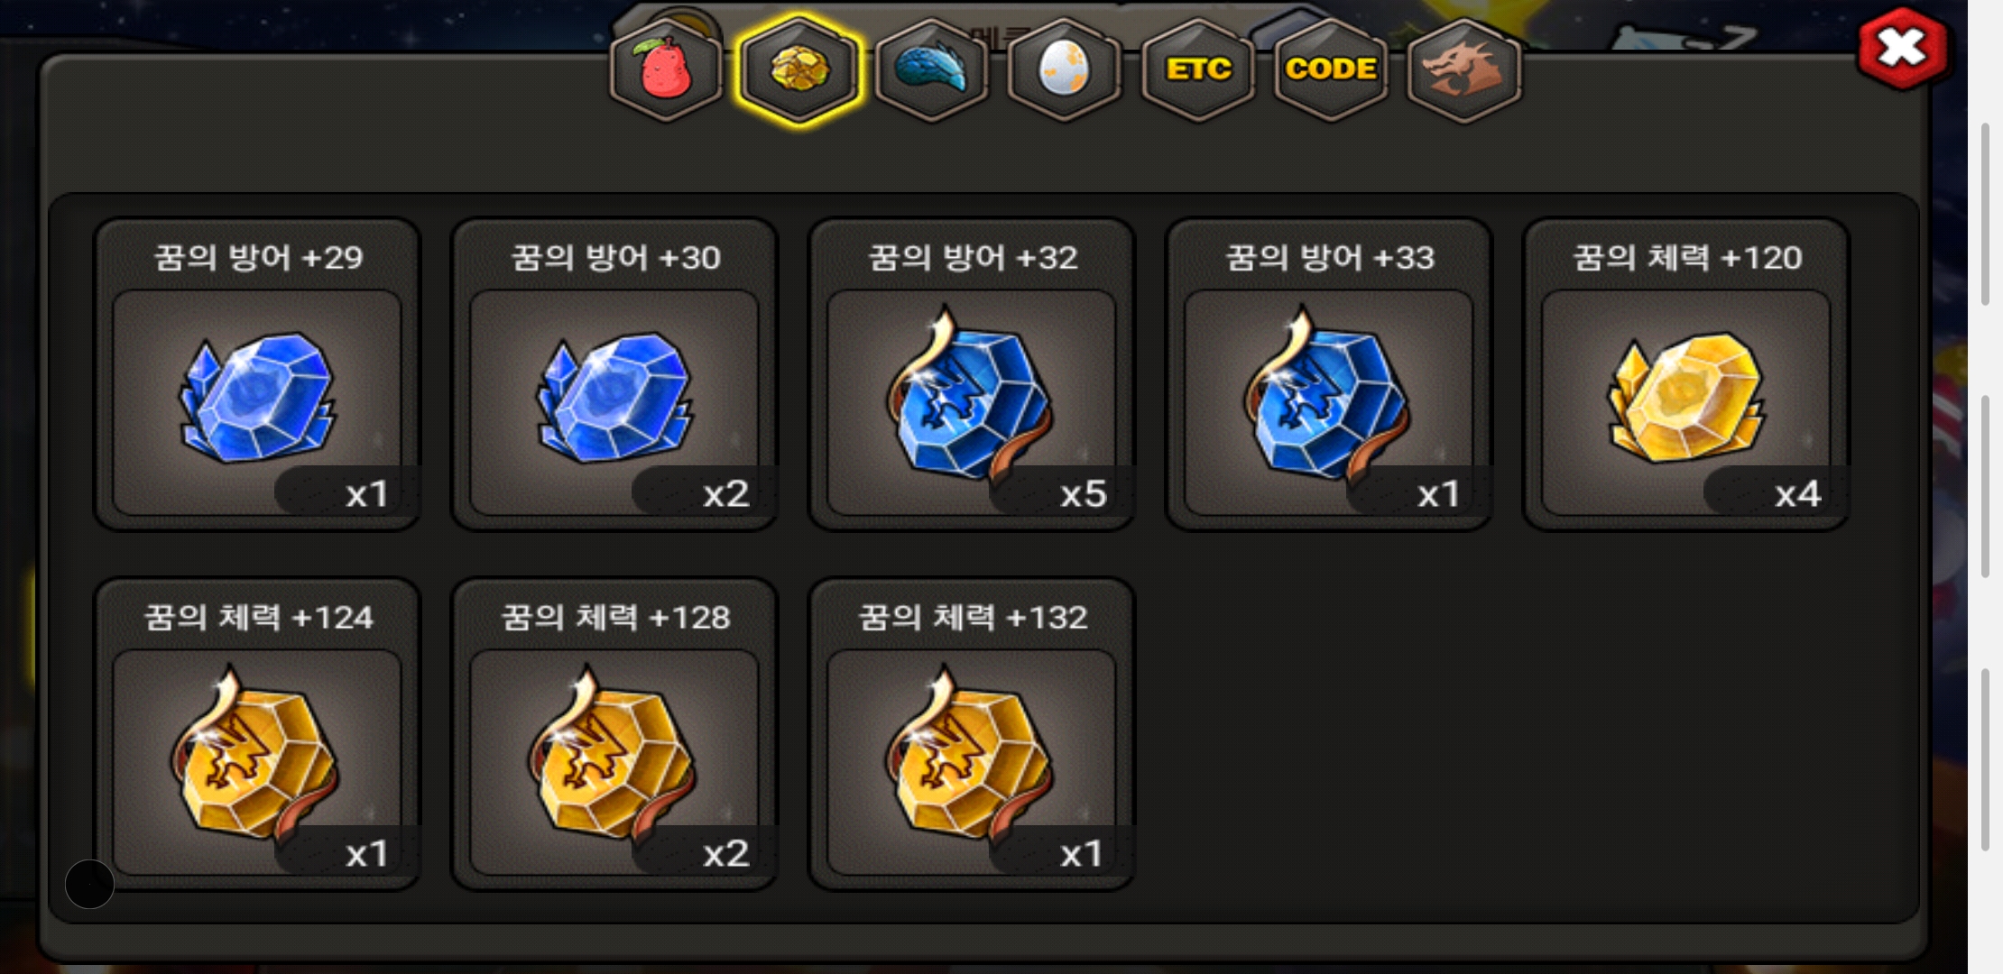Screen dimensions: 2003x974
Task: Click the black floating circle button
Action: (89, 884)
